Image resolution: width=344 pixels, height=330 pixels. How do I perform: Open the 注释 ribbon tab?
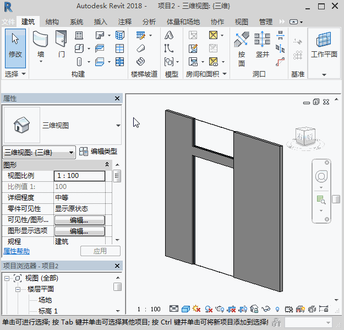tap(125, 22)
